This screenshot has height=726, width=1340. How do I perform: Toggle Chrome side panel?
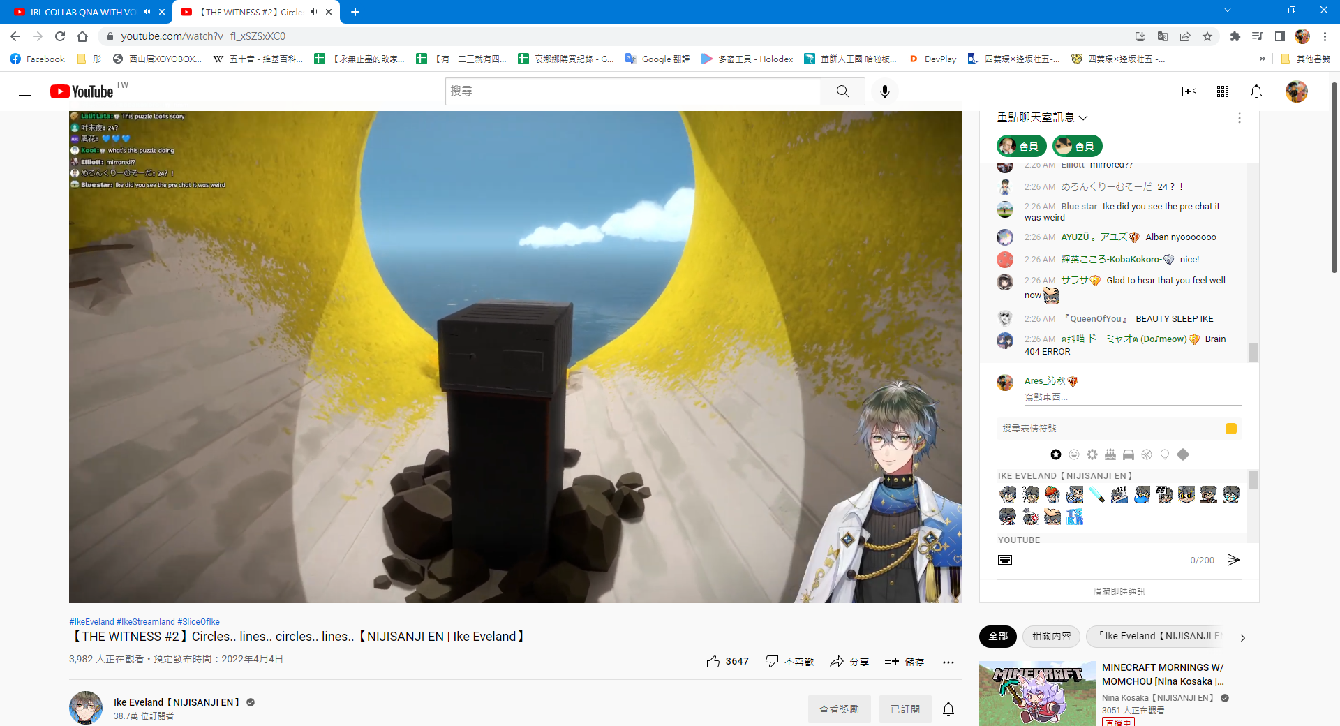point(1280,36)
